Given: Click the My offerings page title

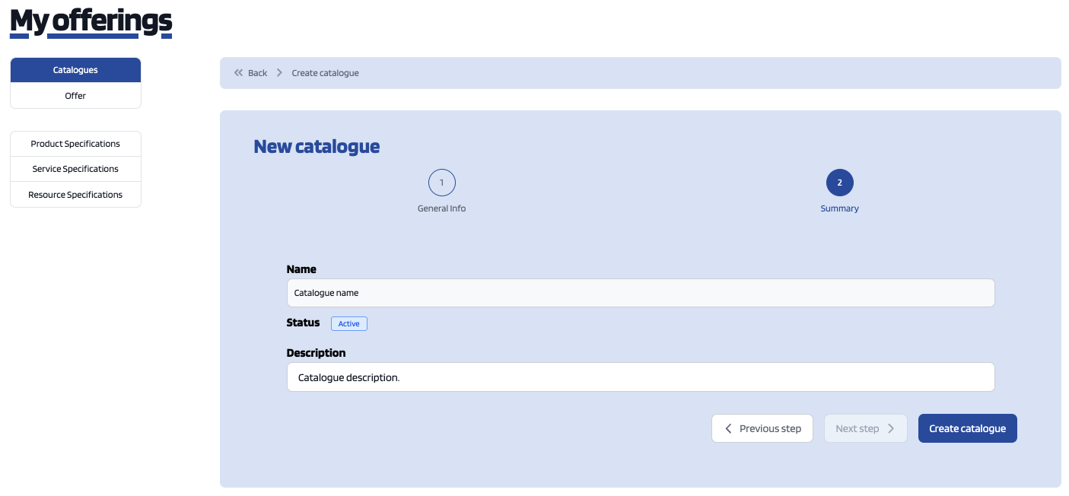Looking at the screenshot, I should (91, 21).
